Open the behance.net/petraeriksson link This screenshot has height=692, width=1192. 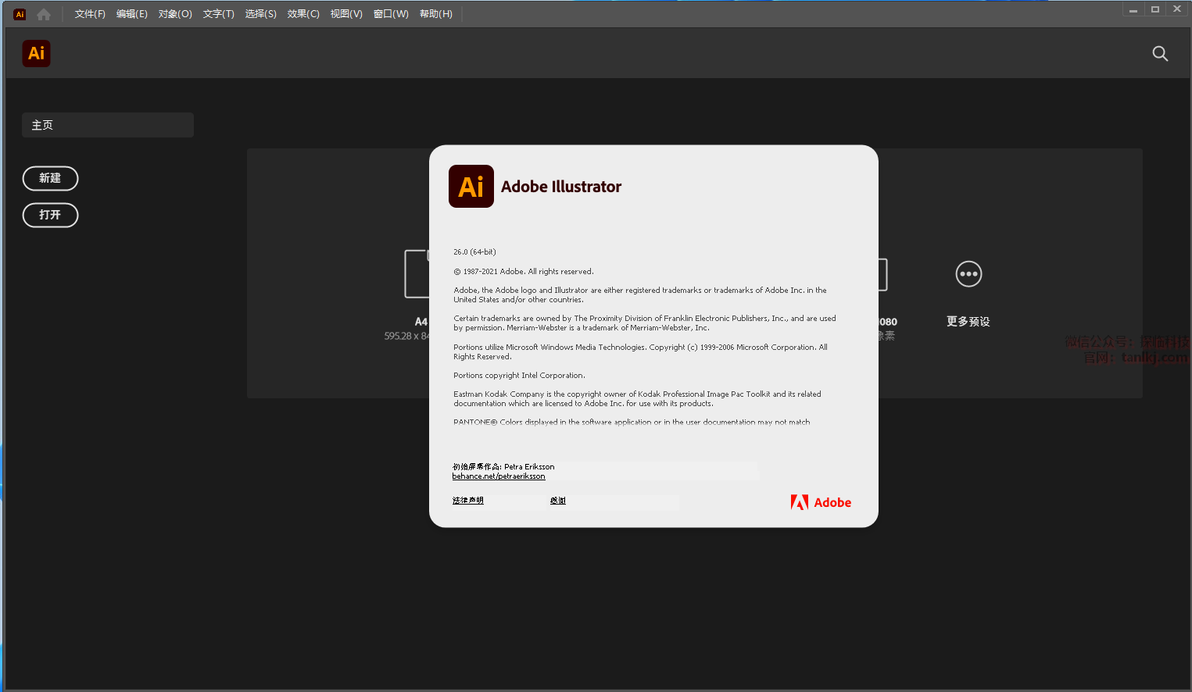pos(499,476)
